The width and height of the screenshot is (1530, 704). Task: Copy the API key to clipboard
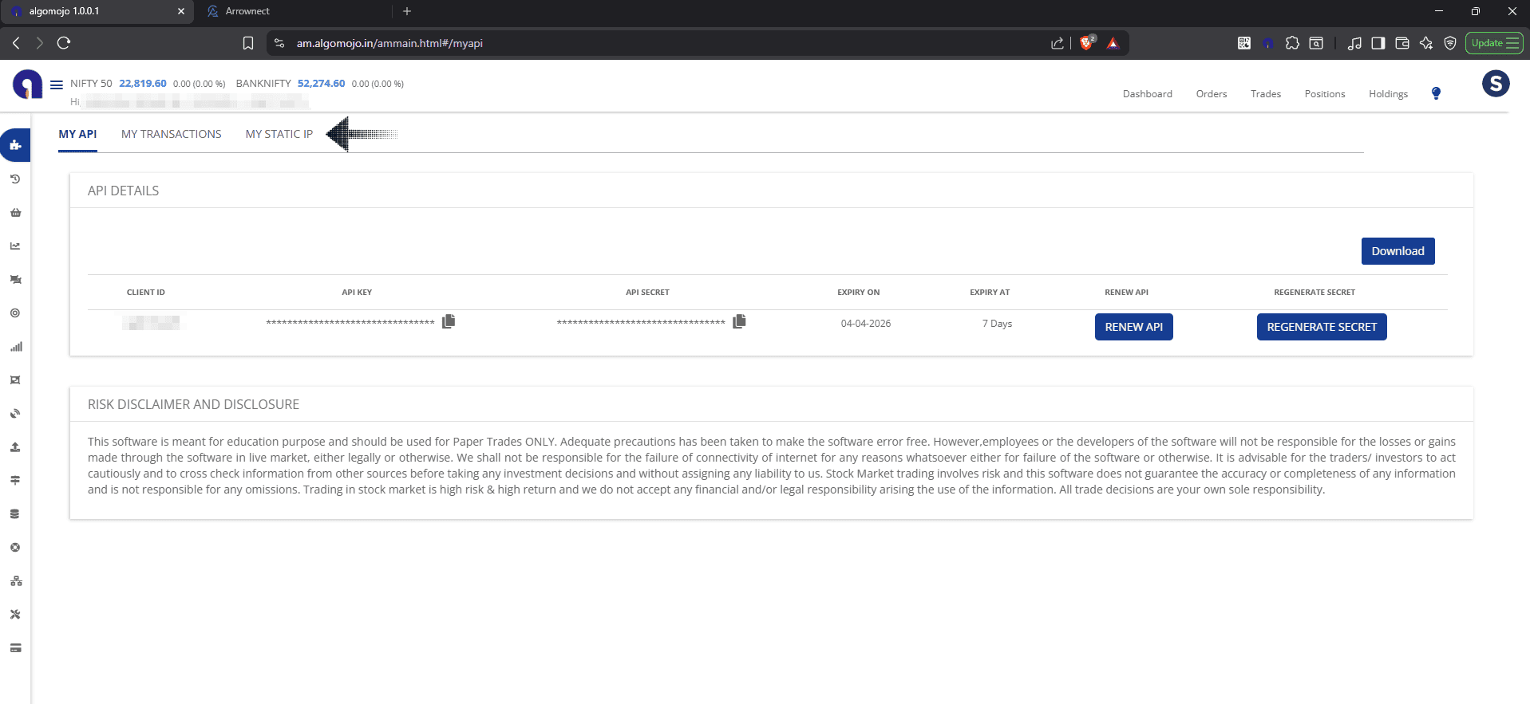tap(449, 321)
